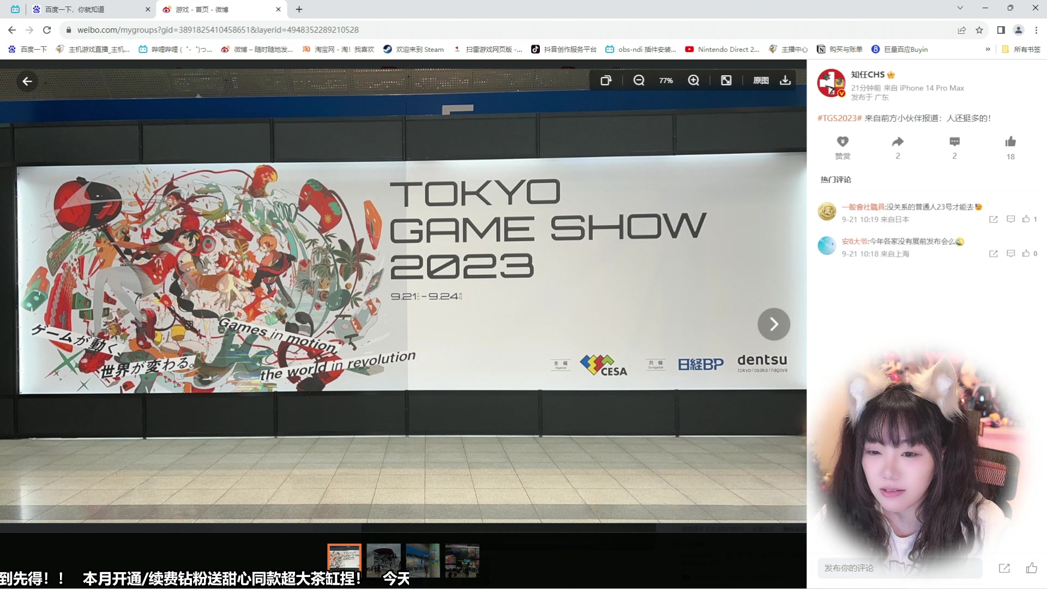Image resolution: width=1047 pixels, height=589 pixels.
Task: Toggle fullscreen view with the expand icon
Action: tap(726, 80)
